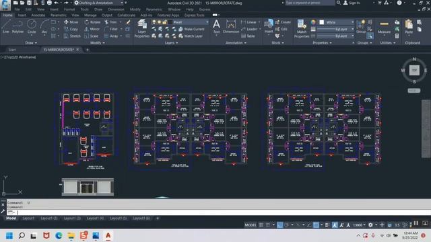
Task: Select the multiline Text tool
Action: (x=217, y=26)
